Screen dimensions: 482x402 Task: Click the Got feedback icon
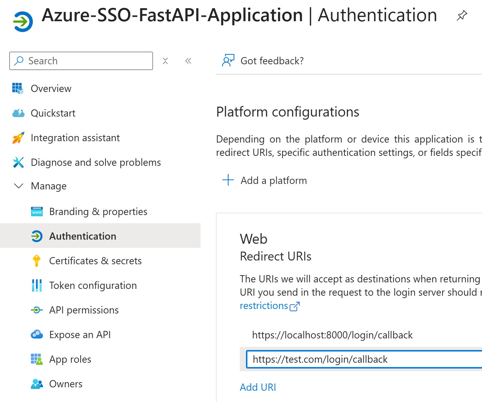tap(228, 61)
